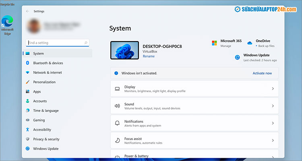Click the OneDrive title text
This screenshot has width=302, height=161.
pyautogui.click(x=263, y=41)
